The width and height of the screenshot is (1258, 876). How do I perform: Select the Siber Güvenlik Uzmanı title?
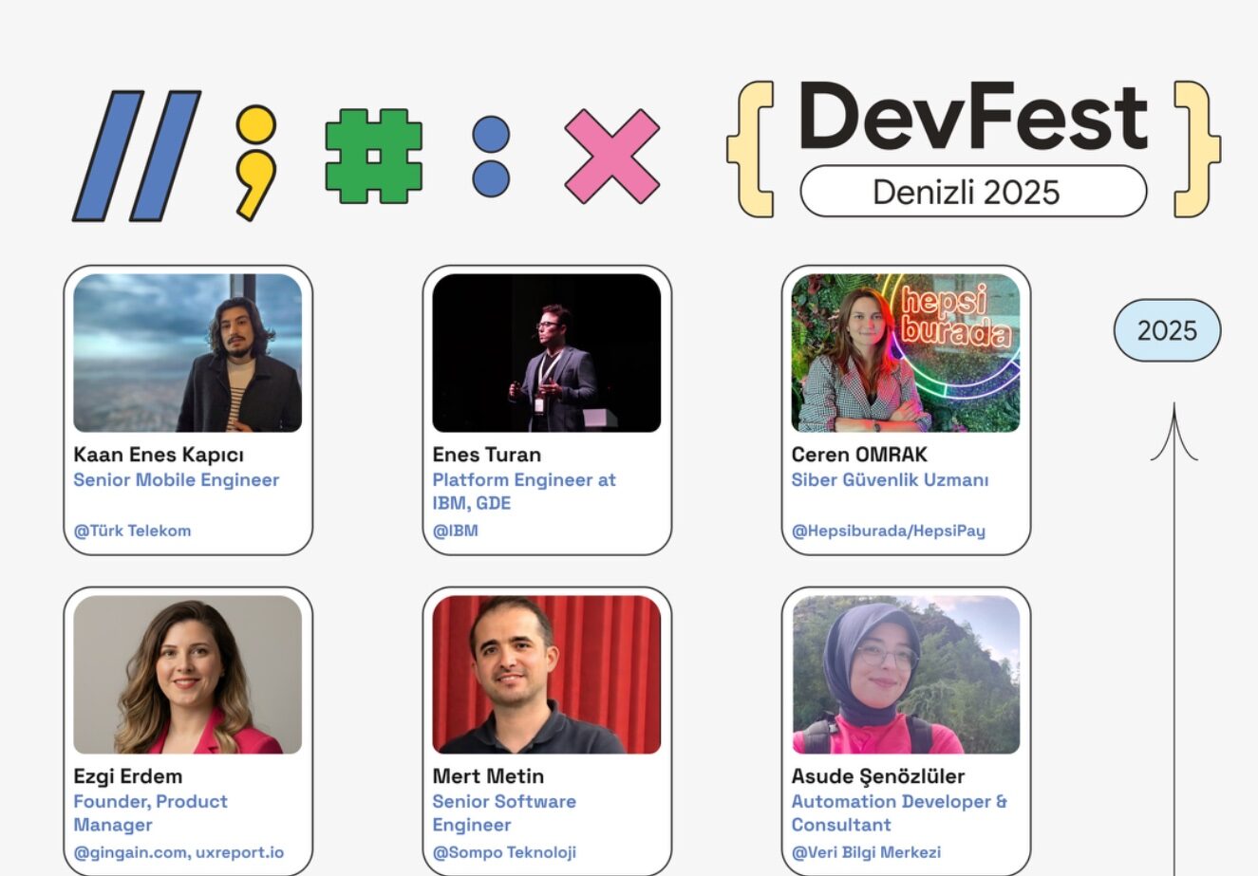(x=890, y=480)
